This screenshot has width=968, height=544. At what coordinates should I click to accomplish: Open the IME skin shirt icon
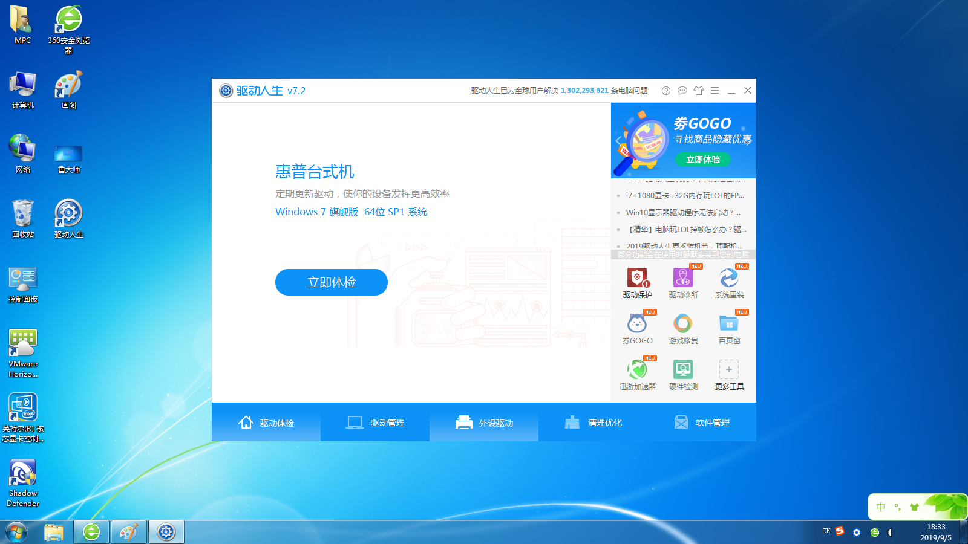pos(914,507)
